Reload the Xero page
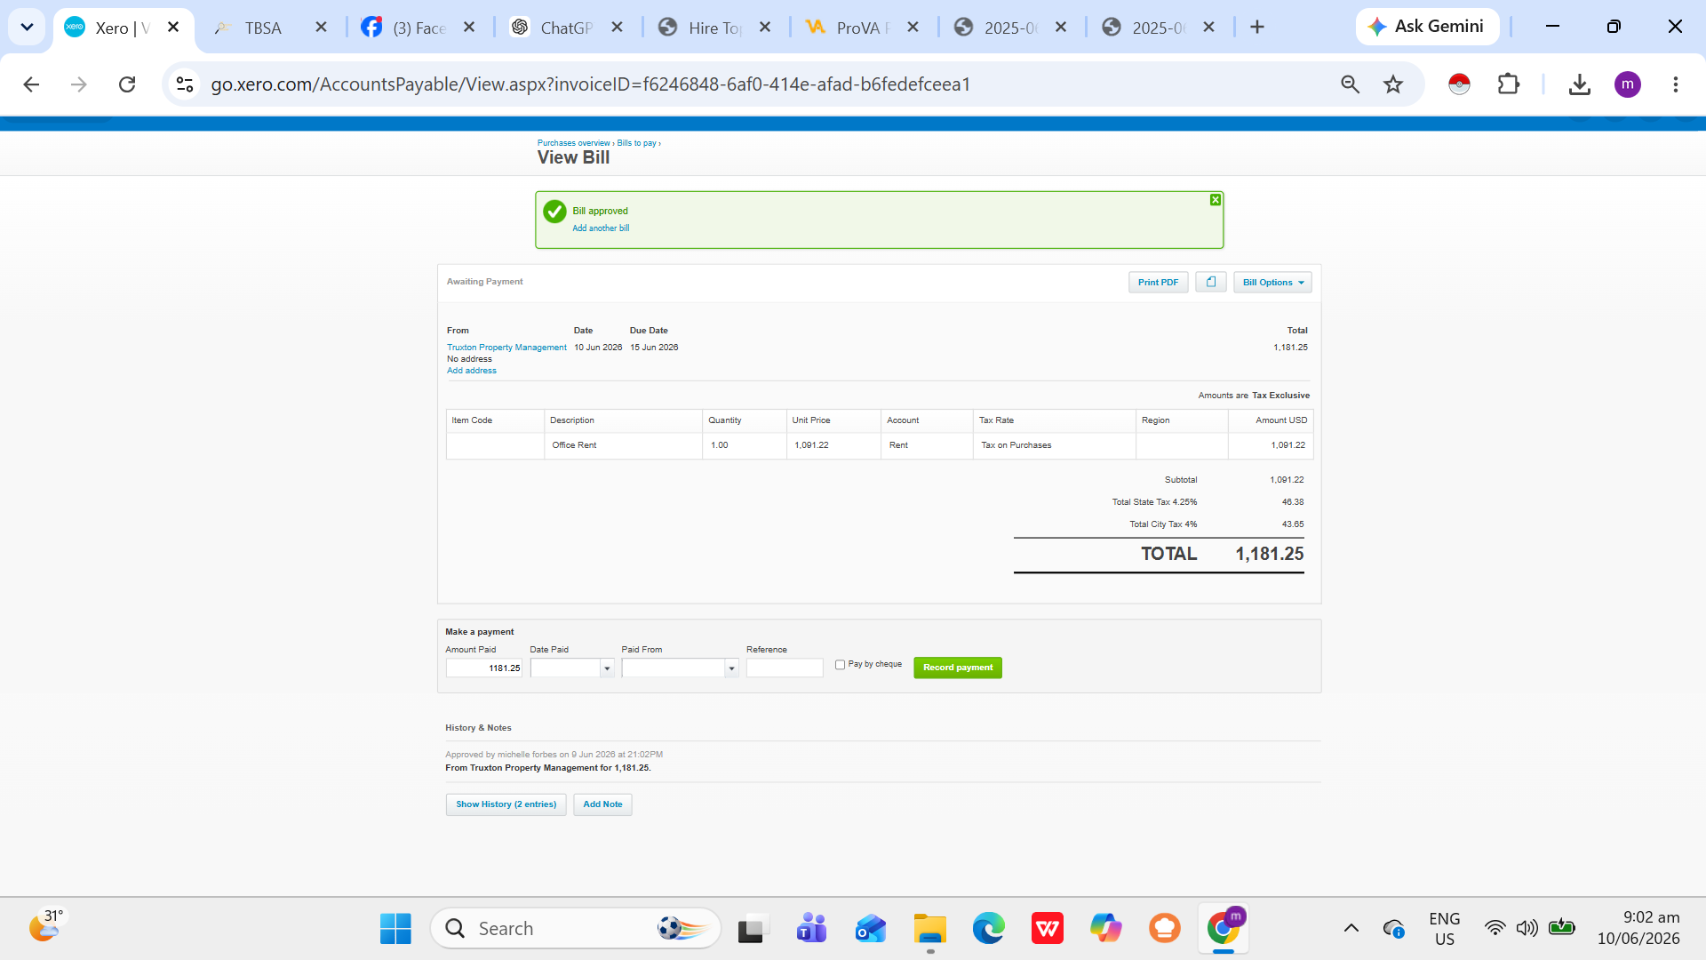Viewport: 1706px width, 960px height. point(127,84)
